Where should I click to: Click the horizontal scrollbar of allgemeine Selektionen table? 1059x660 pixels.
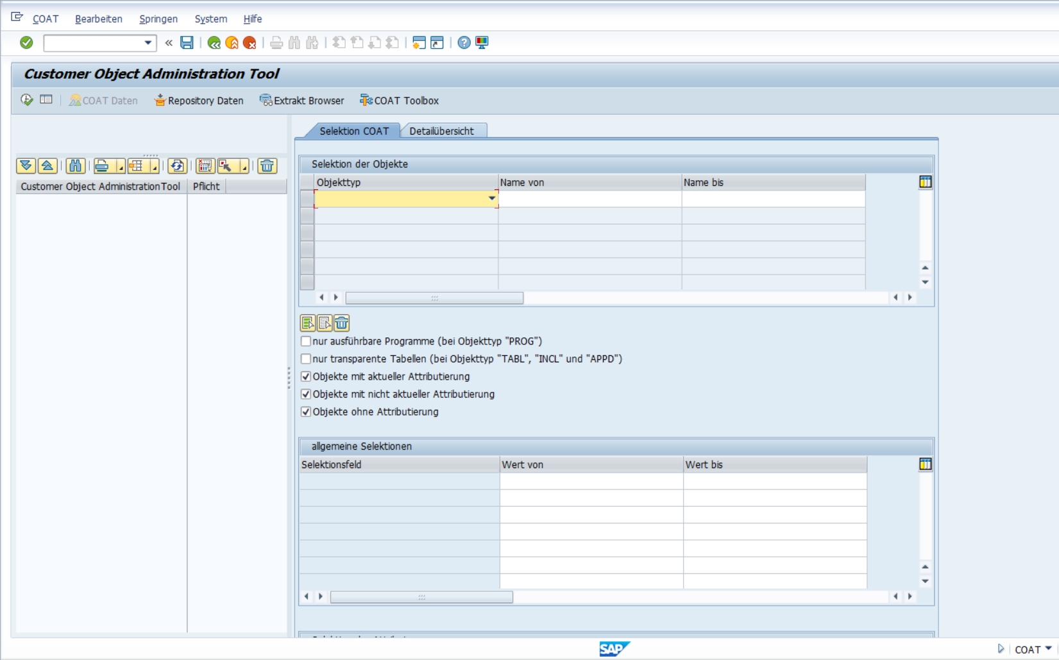tap(421, 597)
